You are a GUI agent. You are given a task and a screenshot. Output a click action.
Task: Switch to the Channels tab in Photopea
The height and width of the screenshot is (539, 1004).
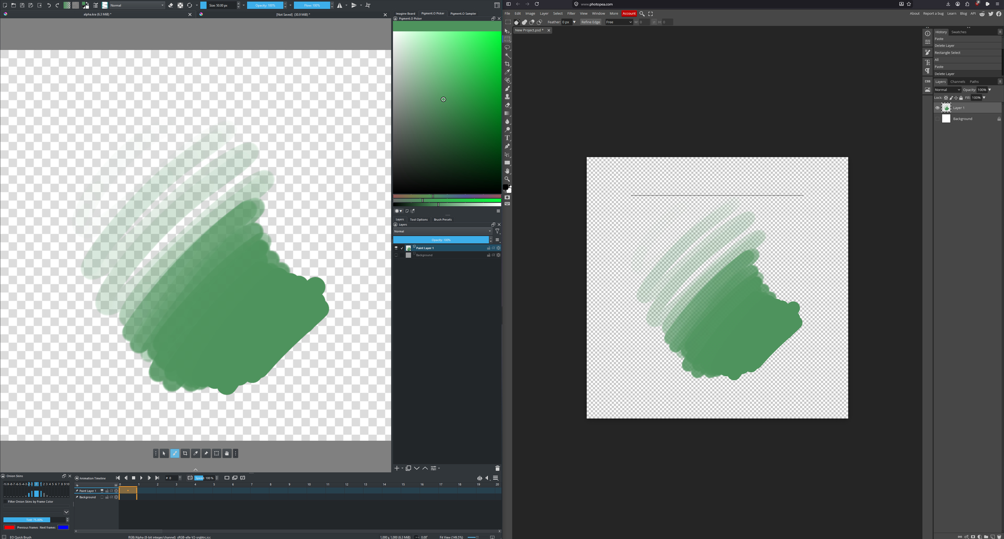(x=957, y=82)
